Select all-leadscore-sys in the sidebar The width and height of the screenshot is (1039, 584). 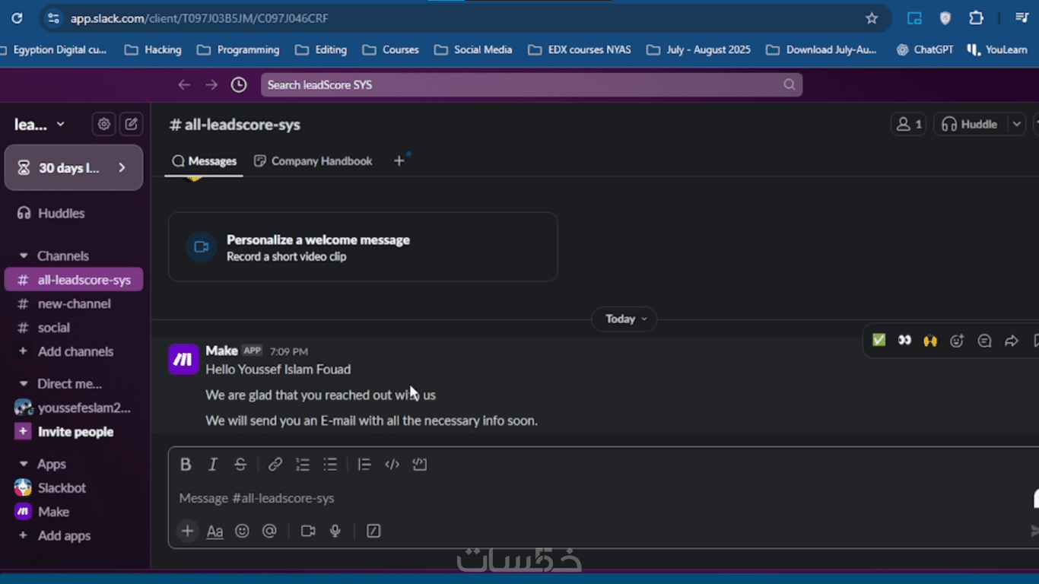point(74,280)
